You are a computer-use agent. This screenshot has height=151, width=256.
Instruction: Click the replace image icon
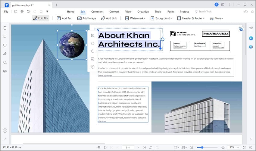pos(92,59)
